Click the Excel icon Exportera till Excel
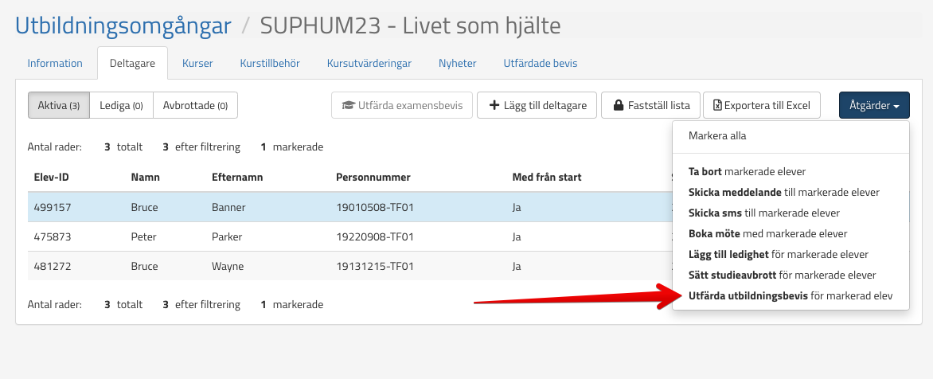 pyautogui.click(x=761, y=105)
